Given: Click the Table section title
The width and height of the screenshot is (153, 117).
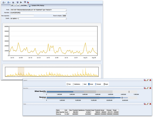Looking at the screenshot, I should point(24,104).
